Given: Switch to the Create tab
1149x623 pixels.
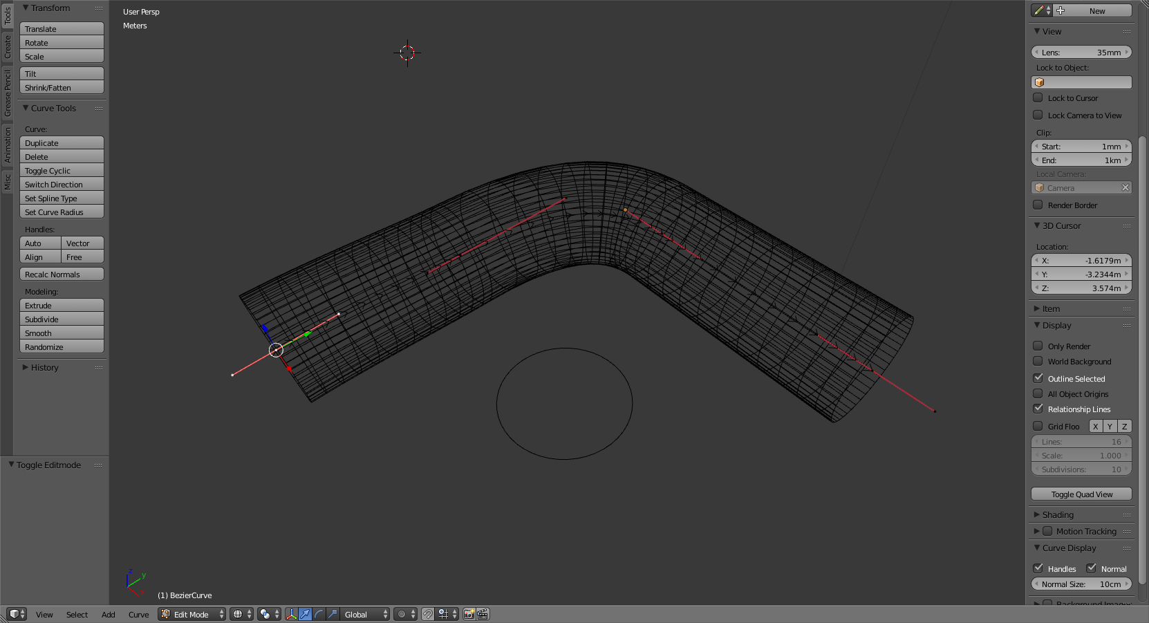Looking at the screenshot, I should click(x=7, y=46).
